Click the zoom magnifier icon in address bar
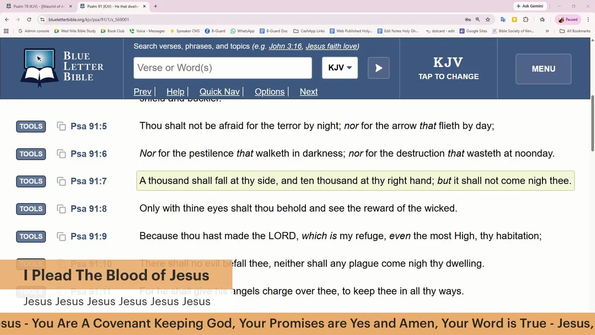 [477, 20]
